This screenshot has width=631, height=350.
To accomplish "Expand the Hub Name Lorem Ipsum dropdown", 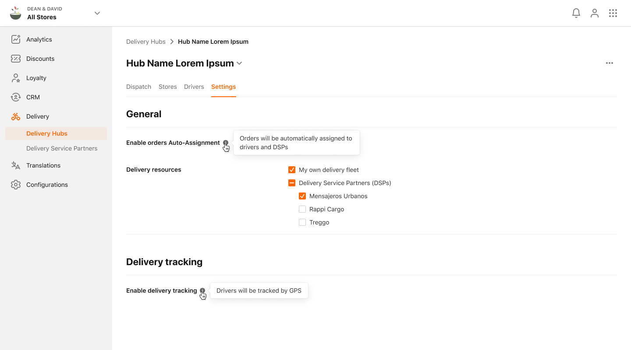I will pos(240,63).
